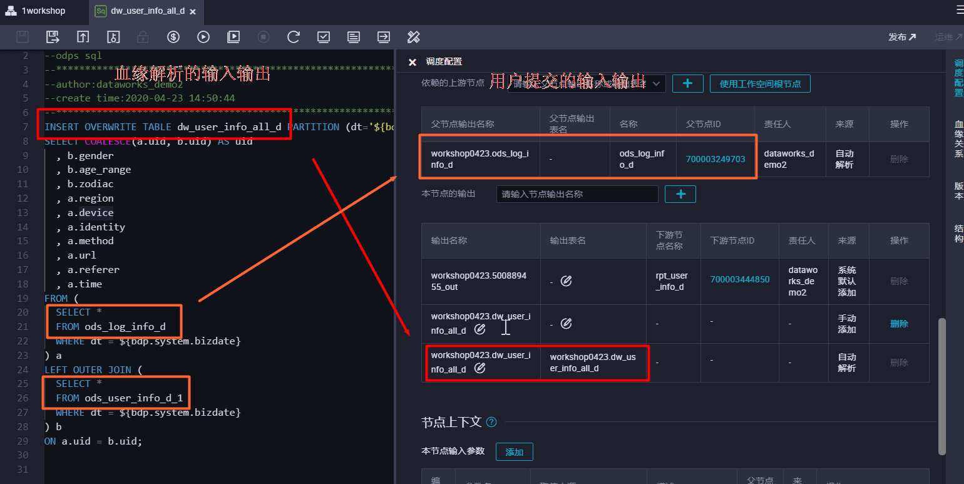Image resolution: width=964 pixels, height=484 pixels.
Task: Open the 调度配置 side tab
Action: [x=958, y=78]
